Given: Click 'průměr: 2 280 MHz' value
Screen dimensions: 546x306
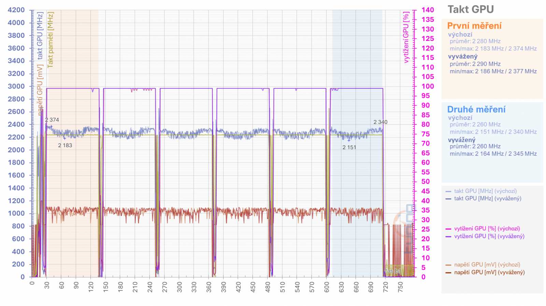Looking at the screenshot, I should tap(475, 41).
